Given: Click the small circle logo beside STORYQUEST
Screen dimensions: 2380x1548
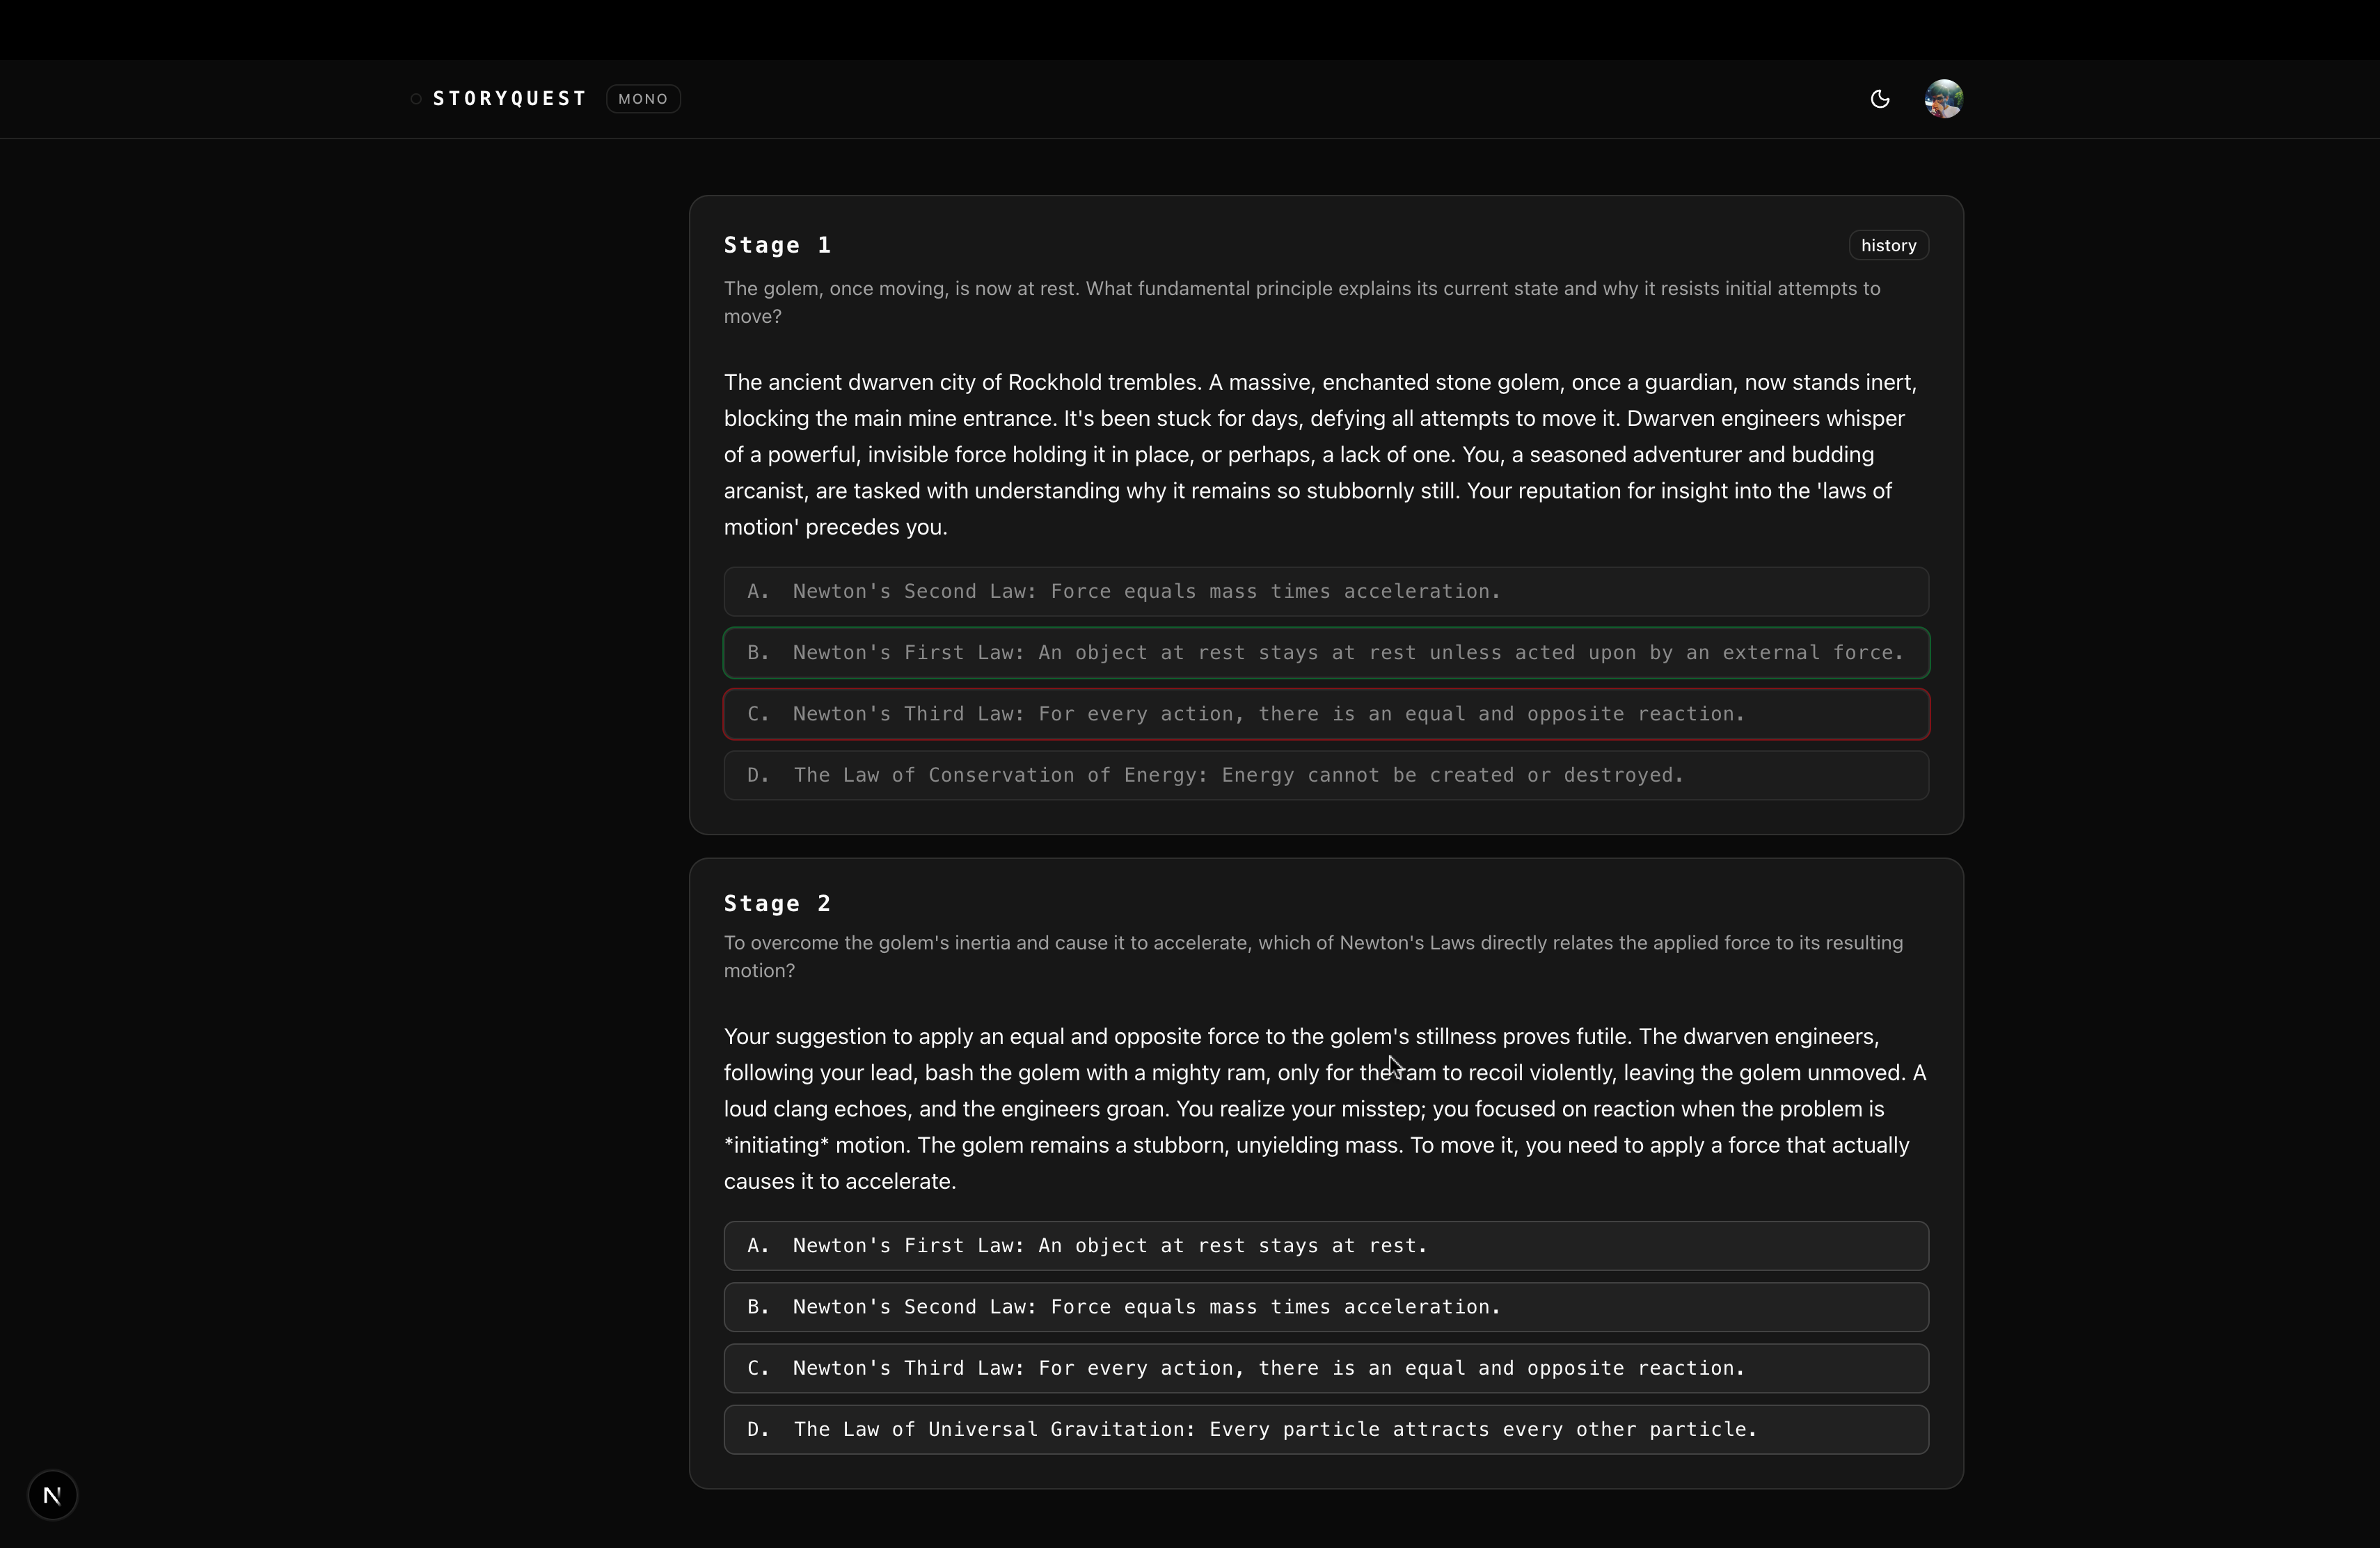Looking at the screenshot, I should tap(416, 99).
